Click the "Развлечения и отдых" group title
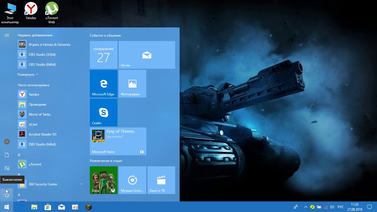Viewport: 377px width, 212px height. (x=106, y=161)
